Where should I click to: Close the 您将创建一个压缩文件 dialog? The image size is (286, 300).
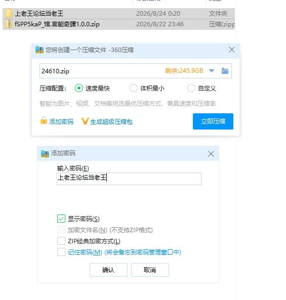(x=232, y=50)
